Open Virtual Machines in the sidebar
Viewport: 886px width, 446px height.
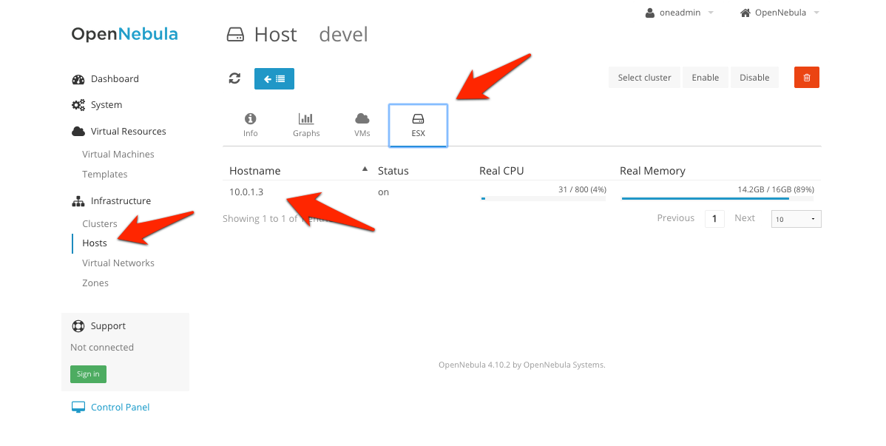118,154
